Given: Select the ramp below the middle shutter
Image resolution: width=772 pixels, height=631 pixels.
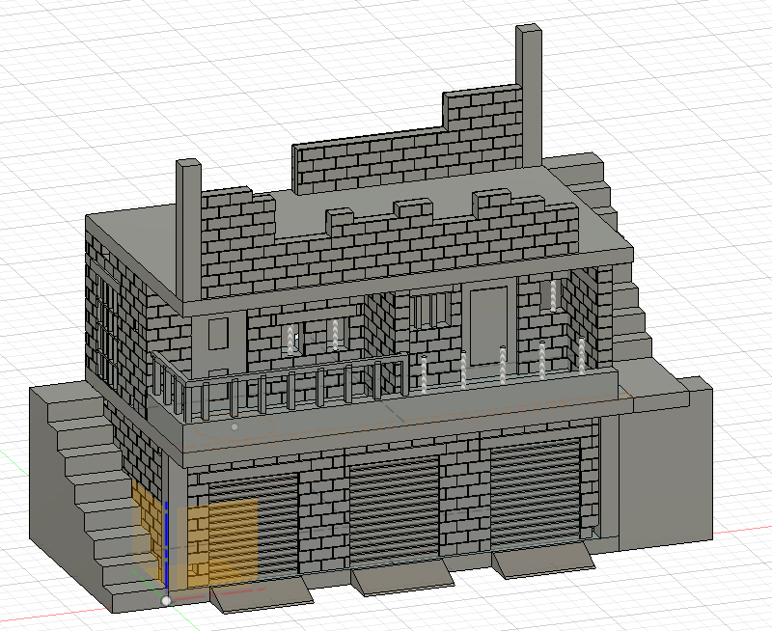Looking at the screenshot, I should (403, 578).
